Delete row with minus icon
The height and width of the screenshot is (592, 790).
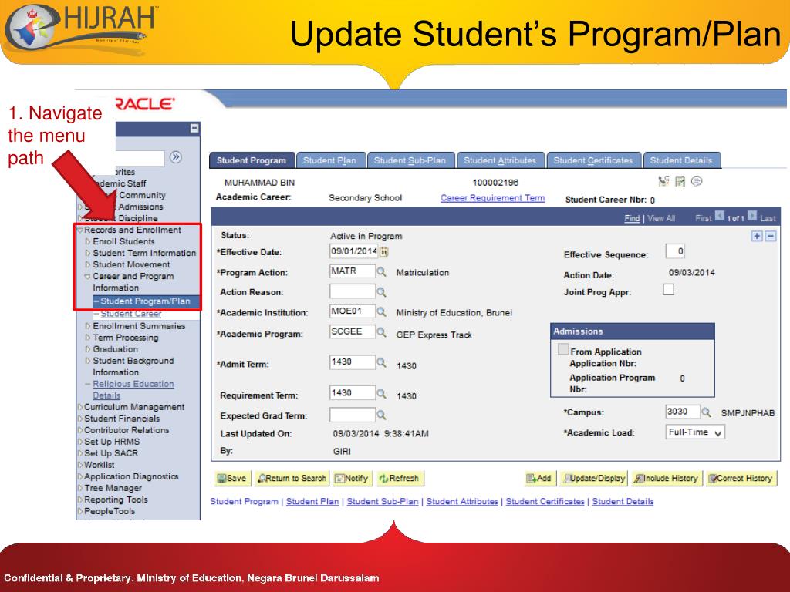click(x=771, y=236)
